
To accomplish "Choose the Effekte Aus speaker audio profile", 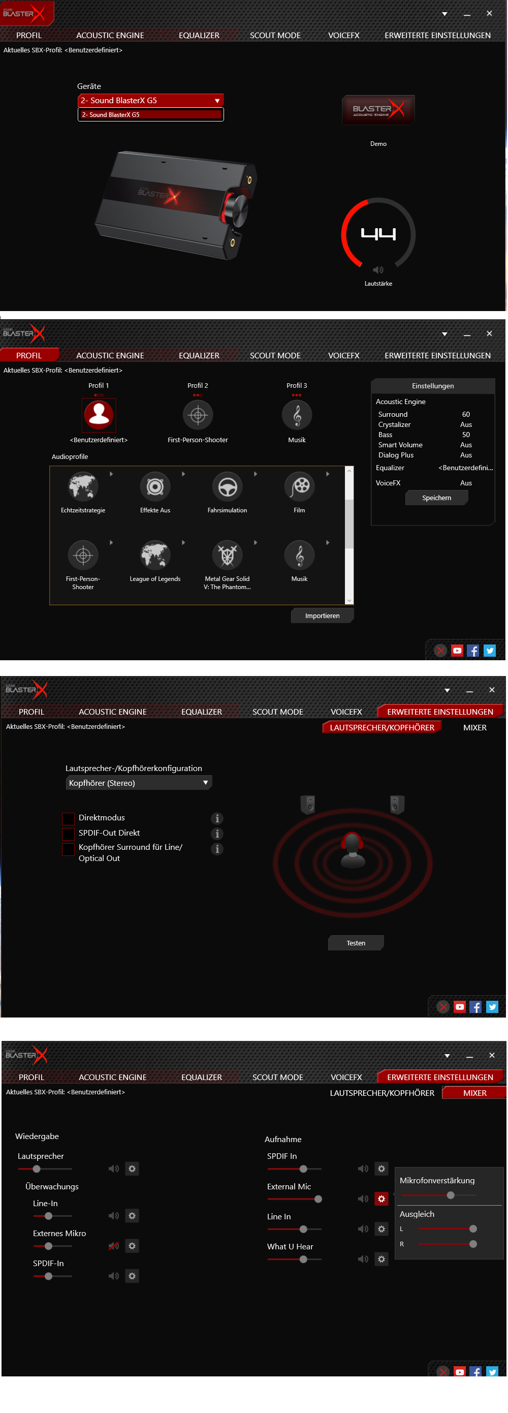I will (x=155, y=486).
